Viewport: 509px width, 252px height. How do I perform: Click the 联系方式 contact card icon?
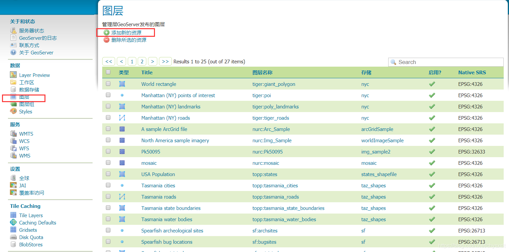[x=13, y=45]
